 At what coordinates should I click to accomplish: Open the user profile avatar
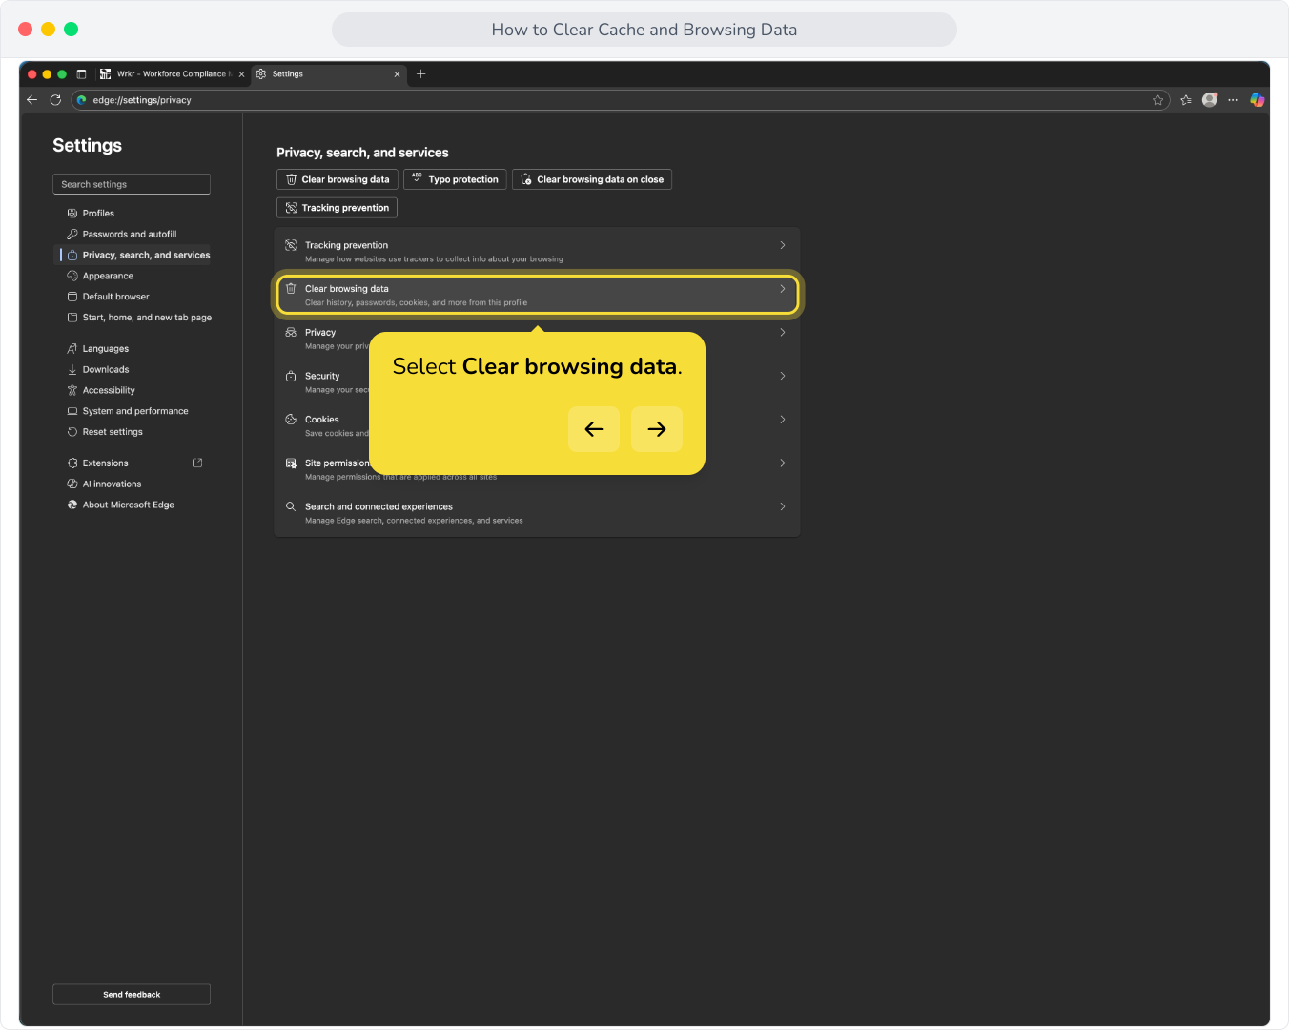(1210, 100)
